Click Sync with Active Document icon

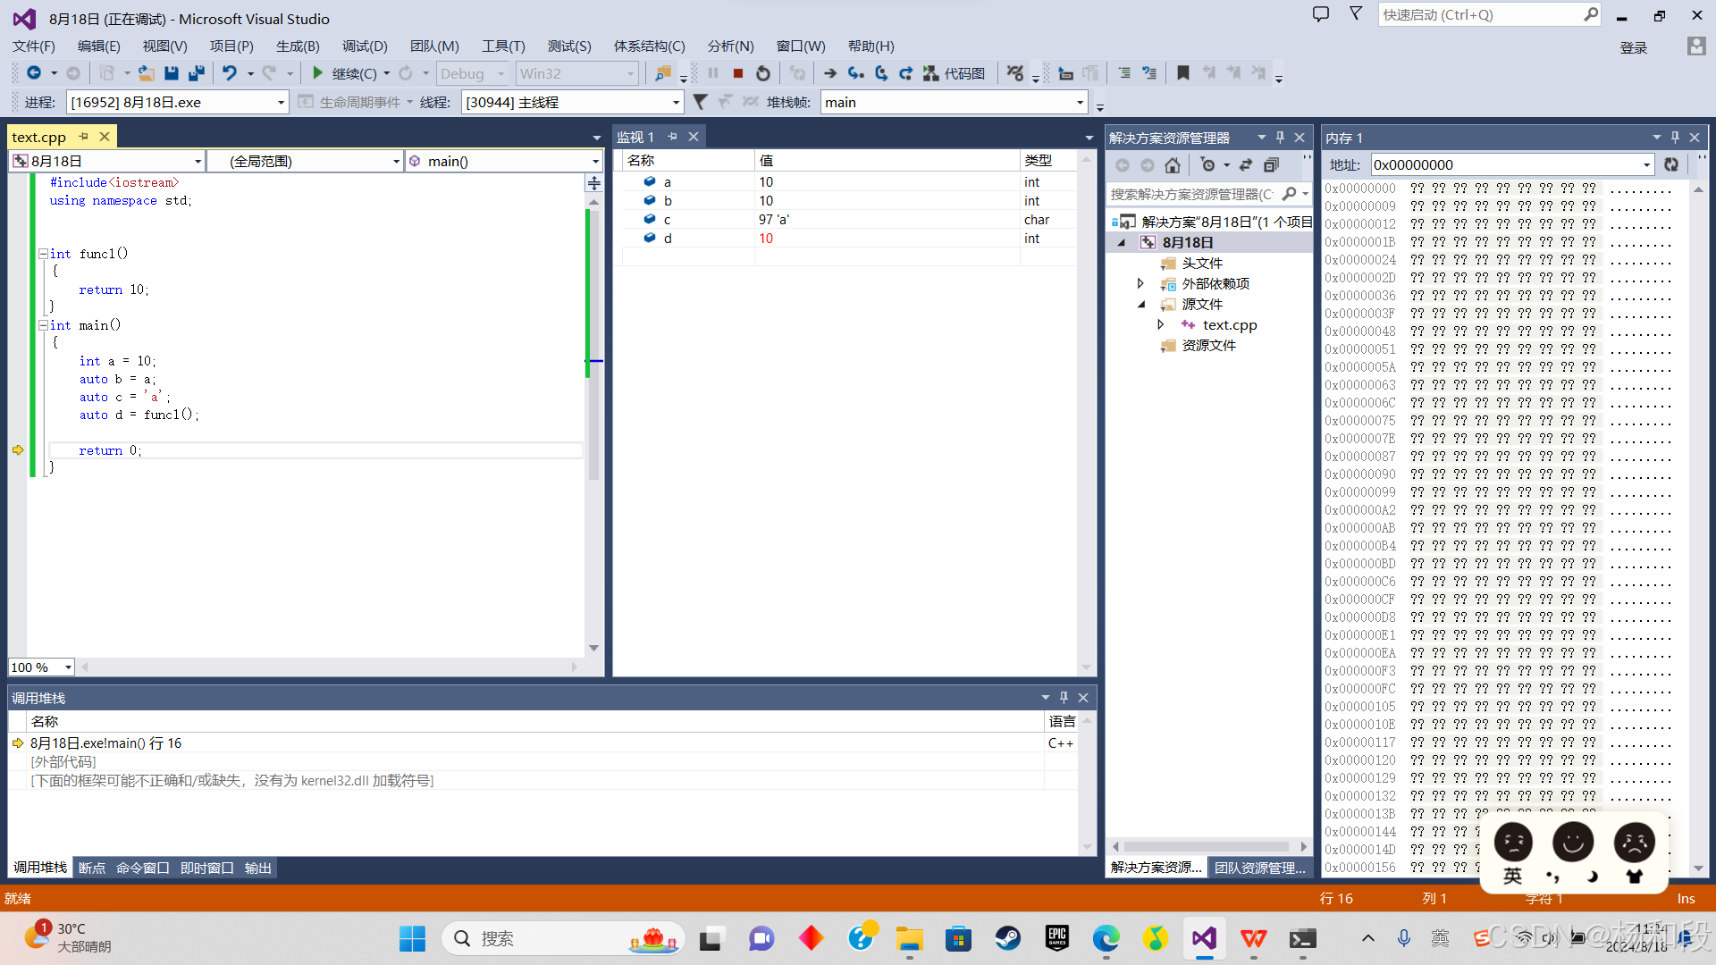pos(1246,164)
